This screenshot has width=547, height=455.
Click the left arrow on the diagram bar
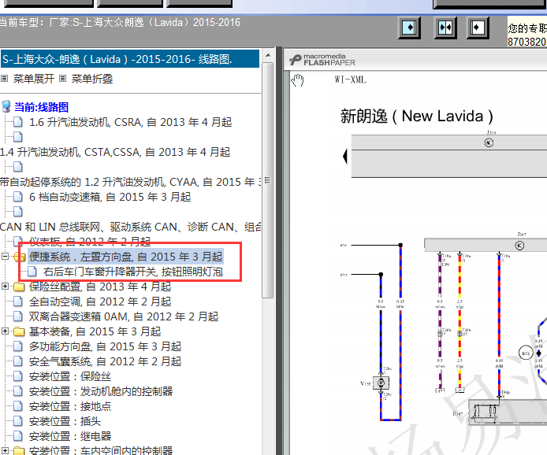345,157
